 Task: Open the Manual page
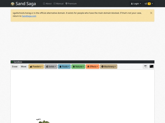point(58,4)
